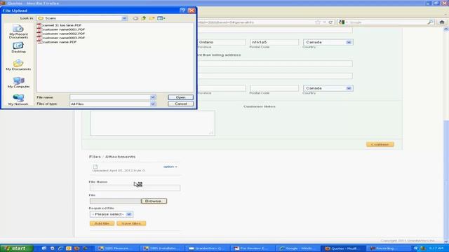The height and width of the screenshot is (252, 449).
Task: Reload the page in Firefox
Action: coord(330,22)
